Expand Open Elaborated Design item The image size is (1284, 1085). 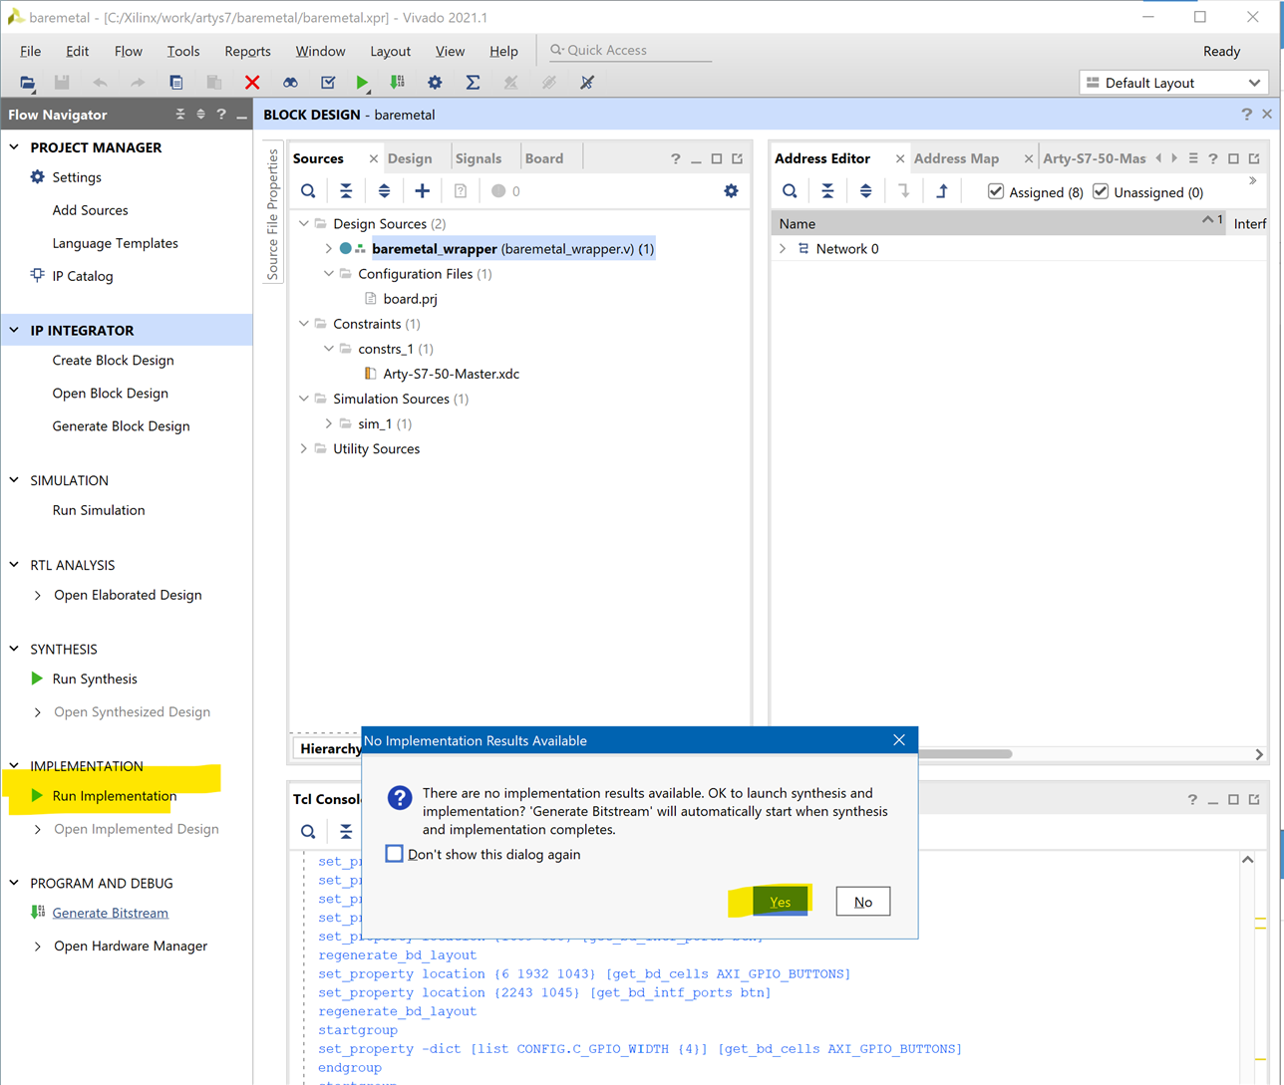tap(38, 595)
